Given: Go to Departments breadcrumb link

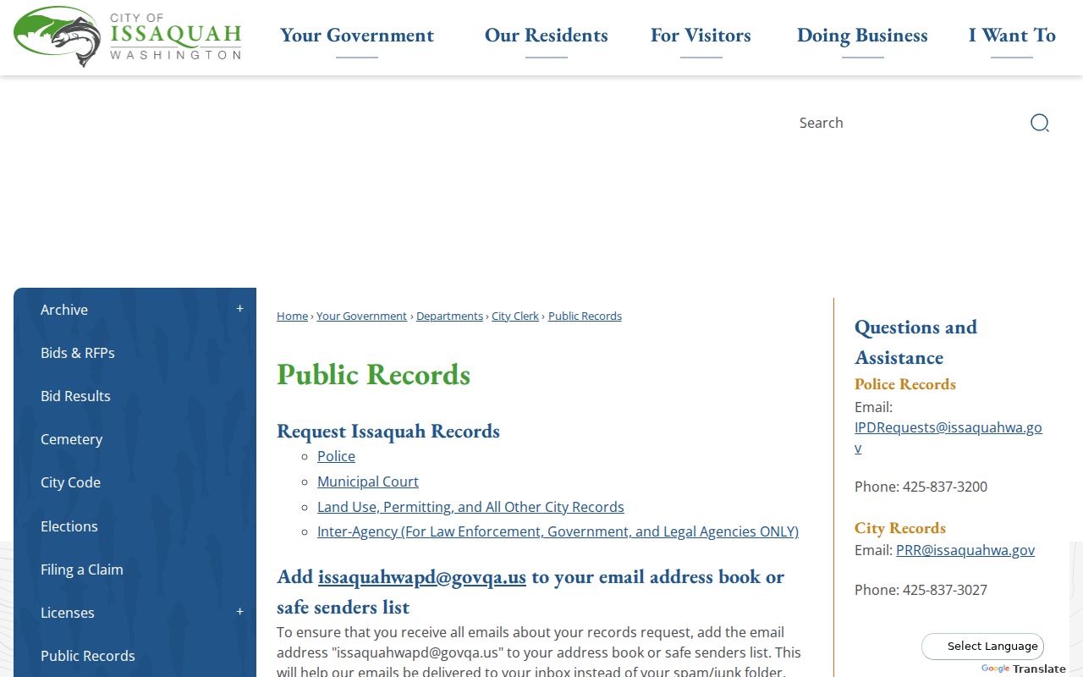Looking at the screenshot, I should (449, 316).
